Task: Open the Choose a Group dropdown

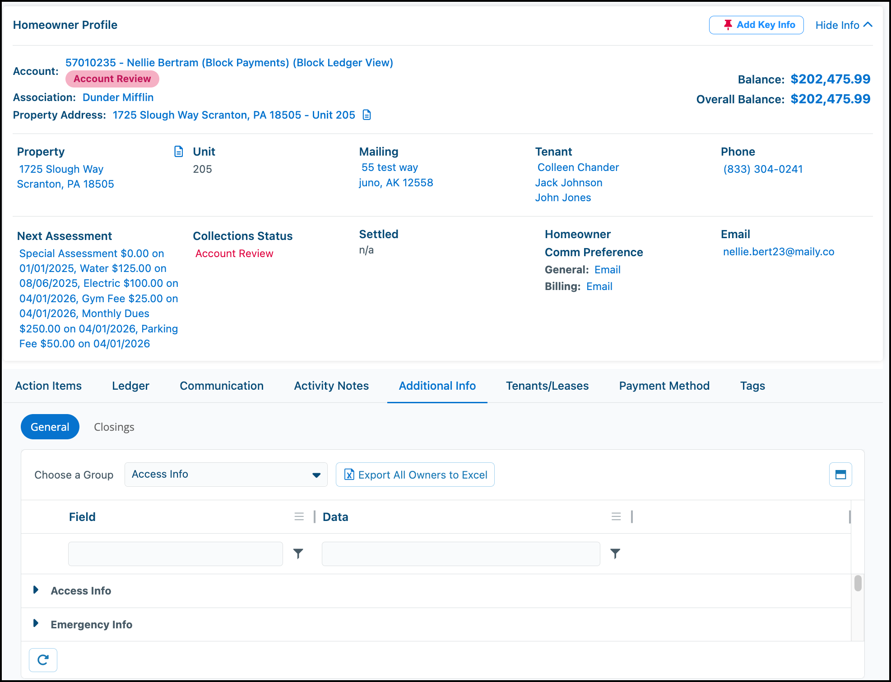Action: click(226, 475)
